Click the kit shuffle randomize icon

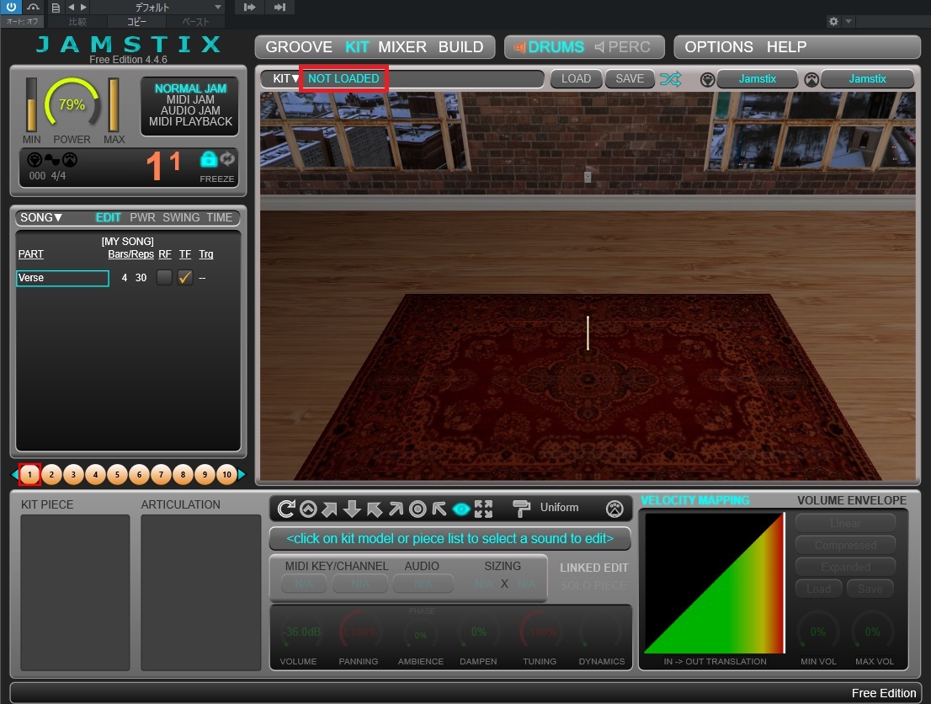[x=671, y=79]
